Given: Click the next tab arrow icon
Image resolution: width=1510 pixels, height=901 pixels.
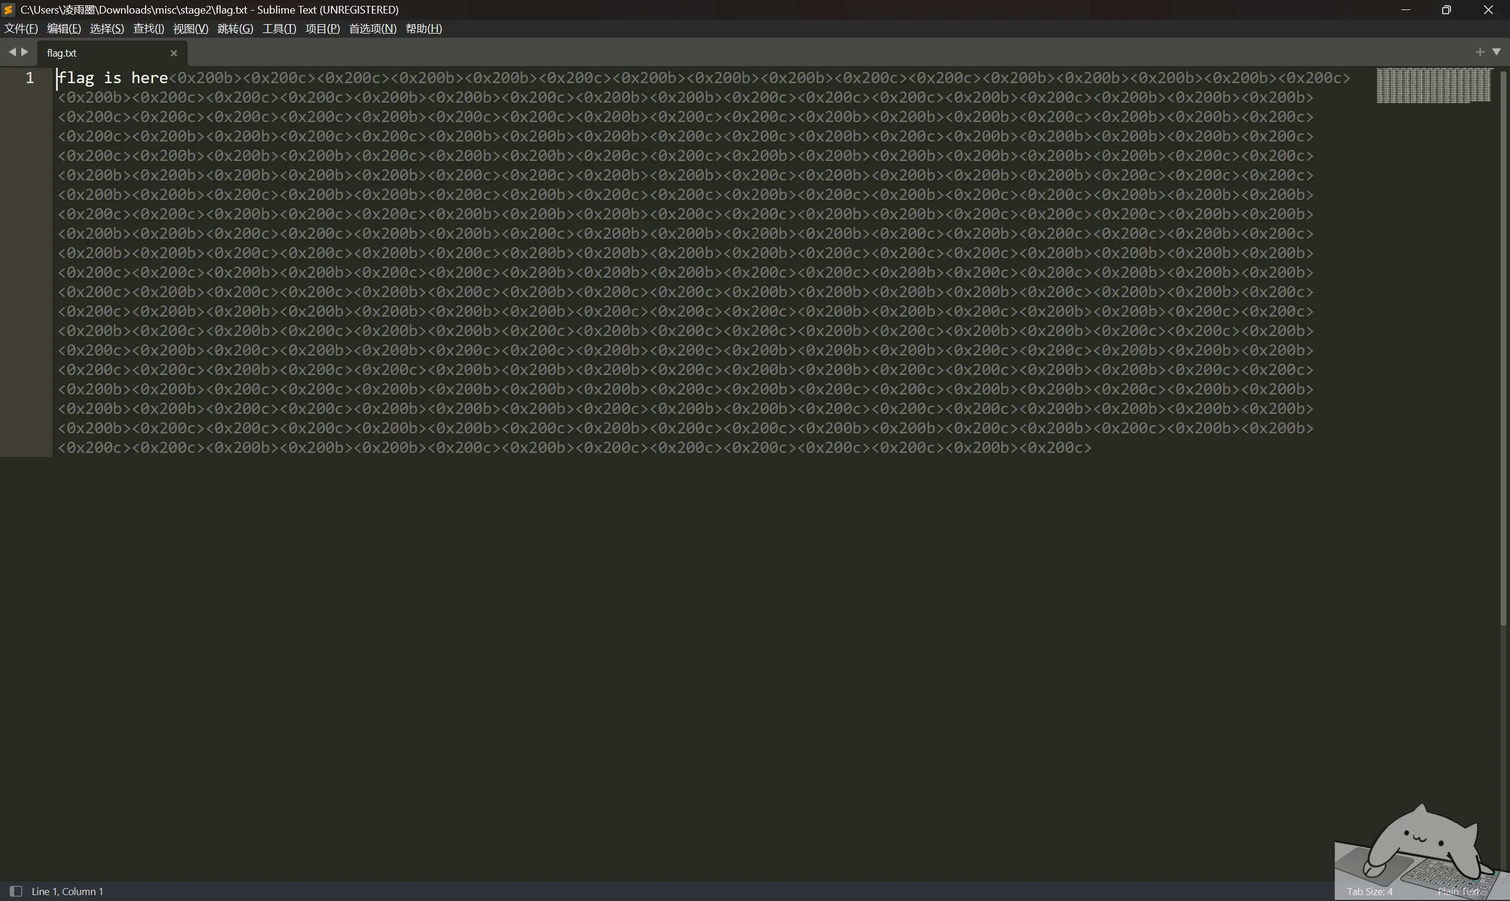Looking at the screenshot, I should click(25, 52).
